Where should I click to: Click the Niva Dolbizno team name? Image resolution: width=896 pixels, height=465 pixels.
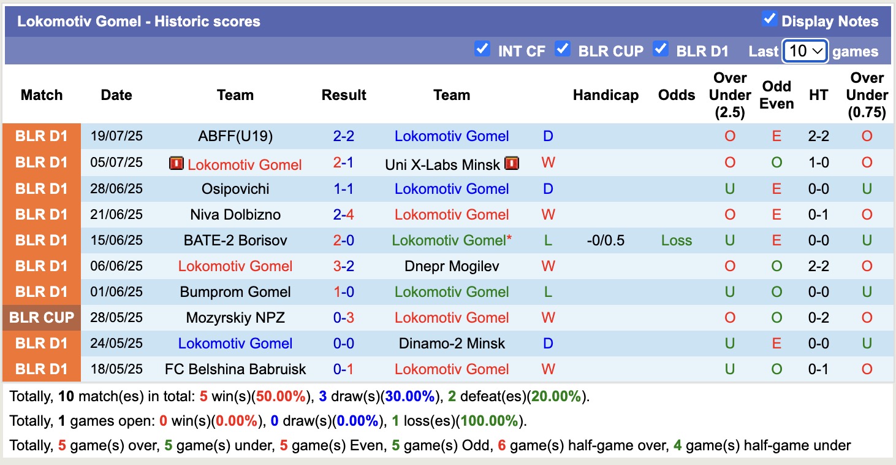(235, 214)
